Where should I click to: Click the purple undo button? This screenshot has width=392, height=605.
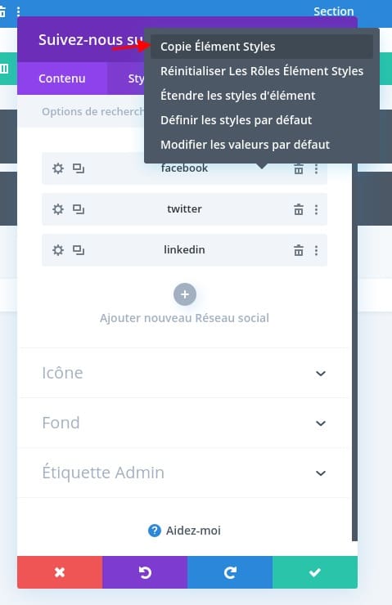click(145, 572)
